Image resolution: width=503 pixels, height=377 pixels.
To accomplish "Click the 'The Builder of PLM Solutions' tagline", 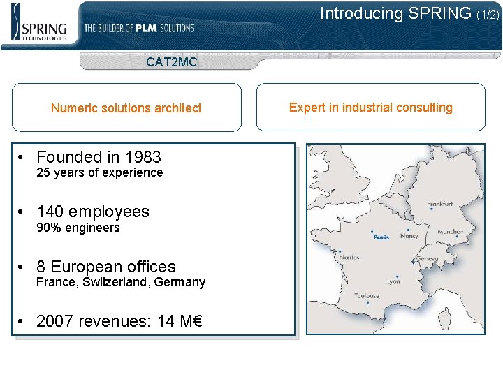I will click(x=139, y=28).
